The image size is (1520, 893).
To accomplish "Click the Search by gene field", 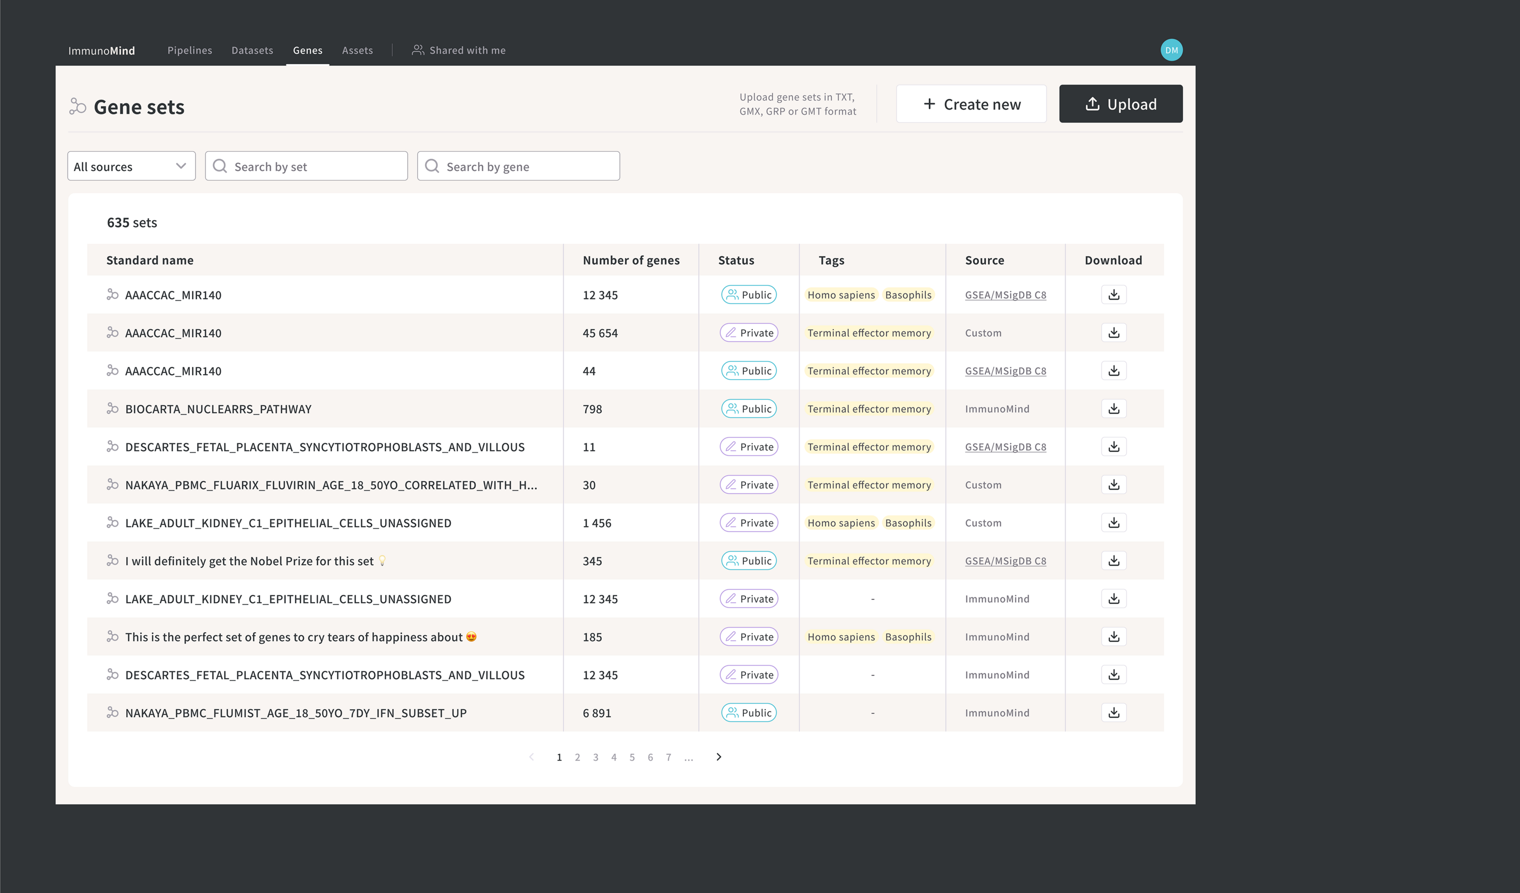I will (x=519, y=166).
